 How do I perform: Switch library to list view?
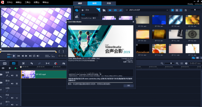click(177, 10)
